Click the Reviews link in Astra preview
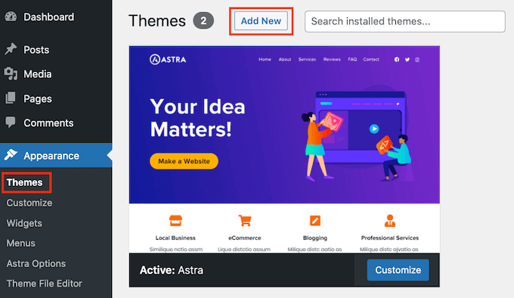The width and height of the screenshot is (514, 298). (x=332, y=59)
